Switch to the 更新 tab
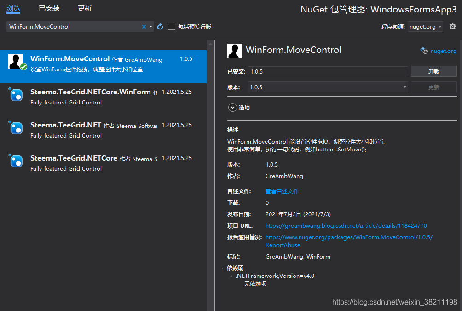 [85, 8]
